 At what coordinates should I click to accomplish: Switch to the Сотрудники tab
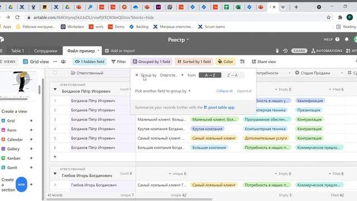click(x=46, y=51)
